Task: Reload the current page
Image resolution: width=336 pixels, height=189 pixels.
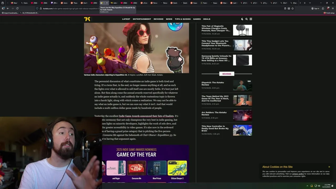Action: coord(17,8)
